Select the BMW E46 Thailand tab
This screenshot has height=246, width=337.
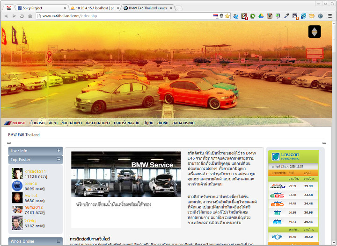coord(148,8)
